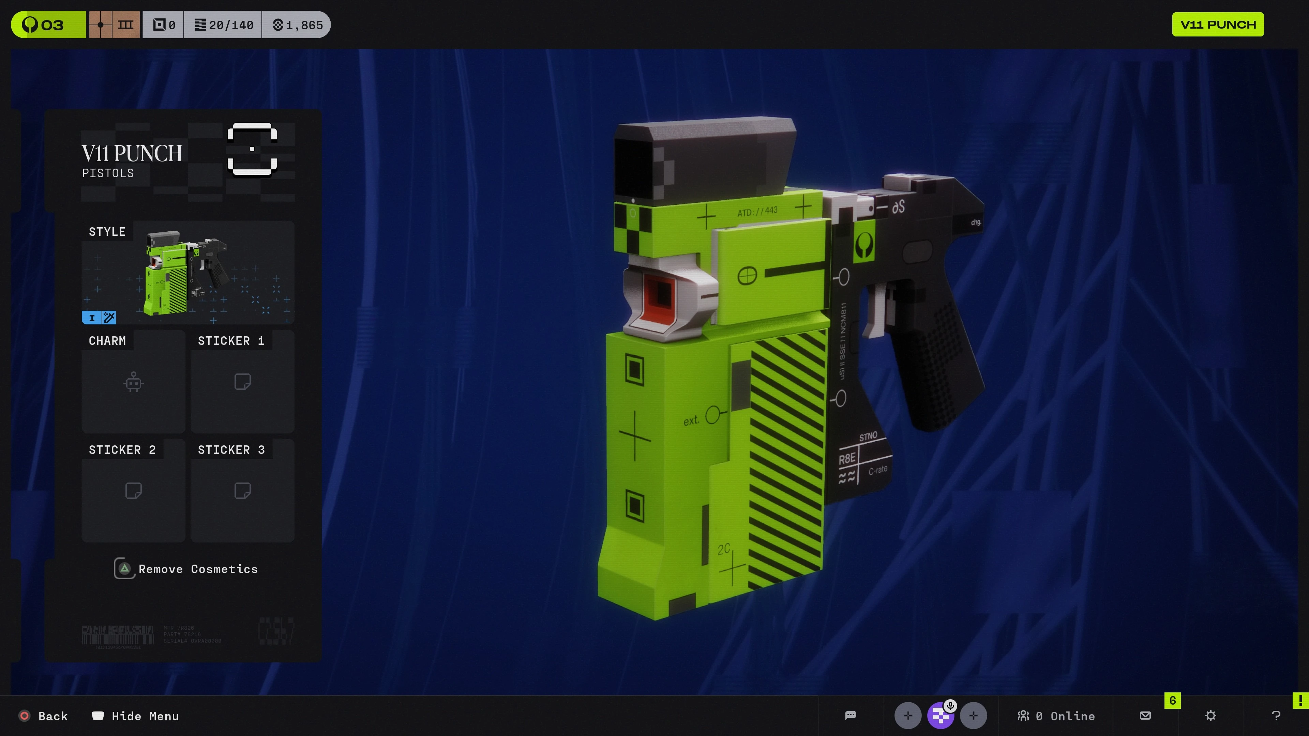Image resolution: width=1309 pixels, height=736 pixels.
Task: Select the empty Sticker 3 slot
Action: (x=242, y=491)
